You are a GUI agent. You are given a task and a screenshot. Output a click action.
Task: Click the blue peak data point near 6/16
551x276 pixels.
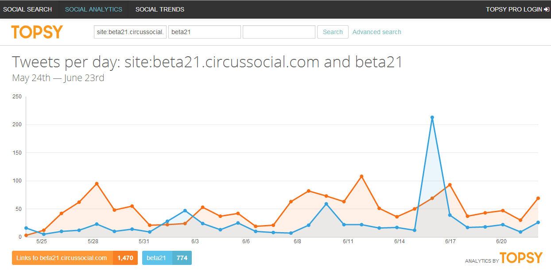tap(432, 117)
